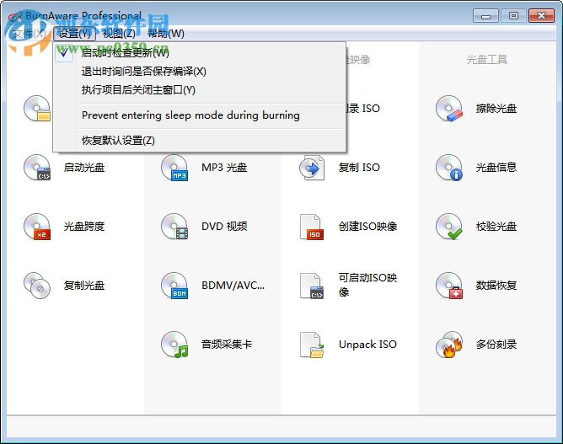The width and height of the screenshot is (563, 444).
Task: Click the 复制 ISO arrow icon
Action: [312, 168]
